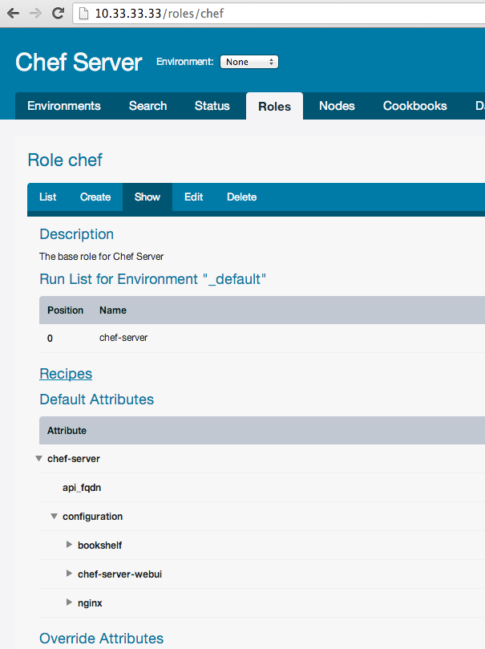
Task: Click the browser forward arrow
Action: [x=35, y=14]
